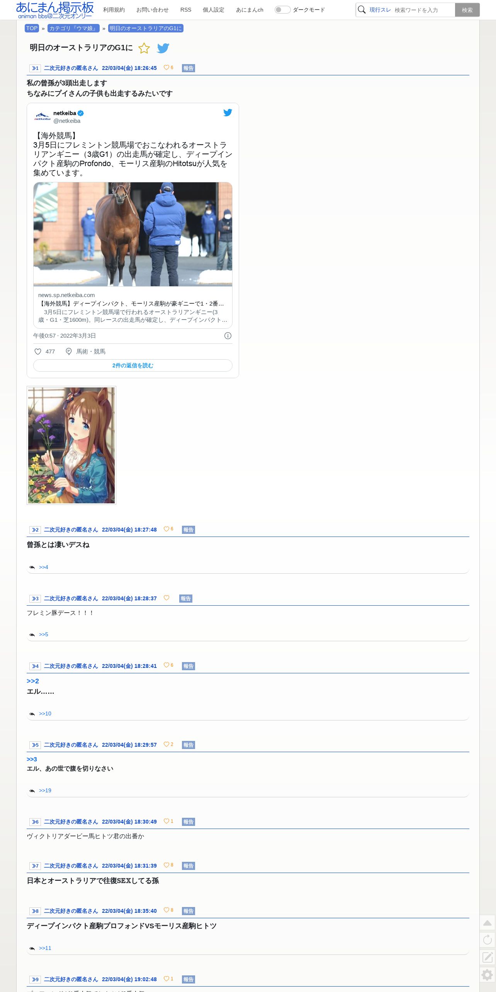Select 現行スレ search scope label

point(380,10)
